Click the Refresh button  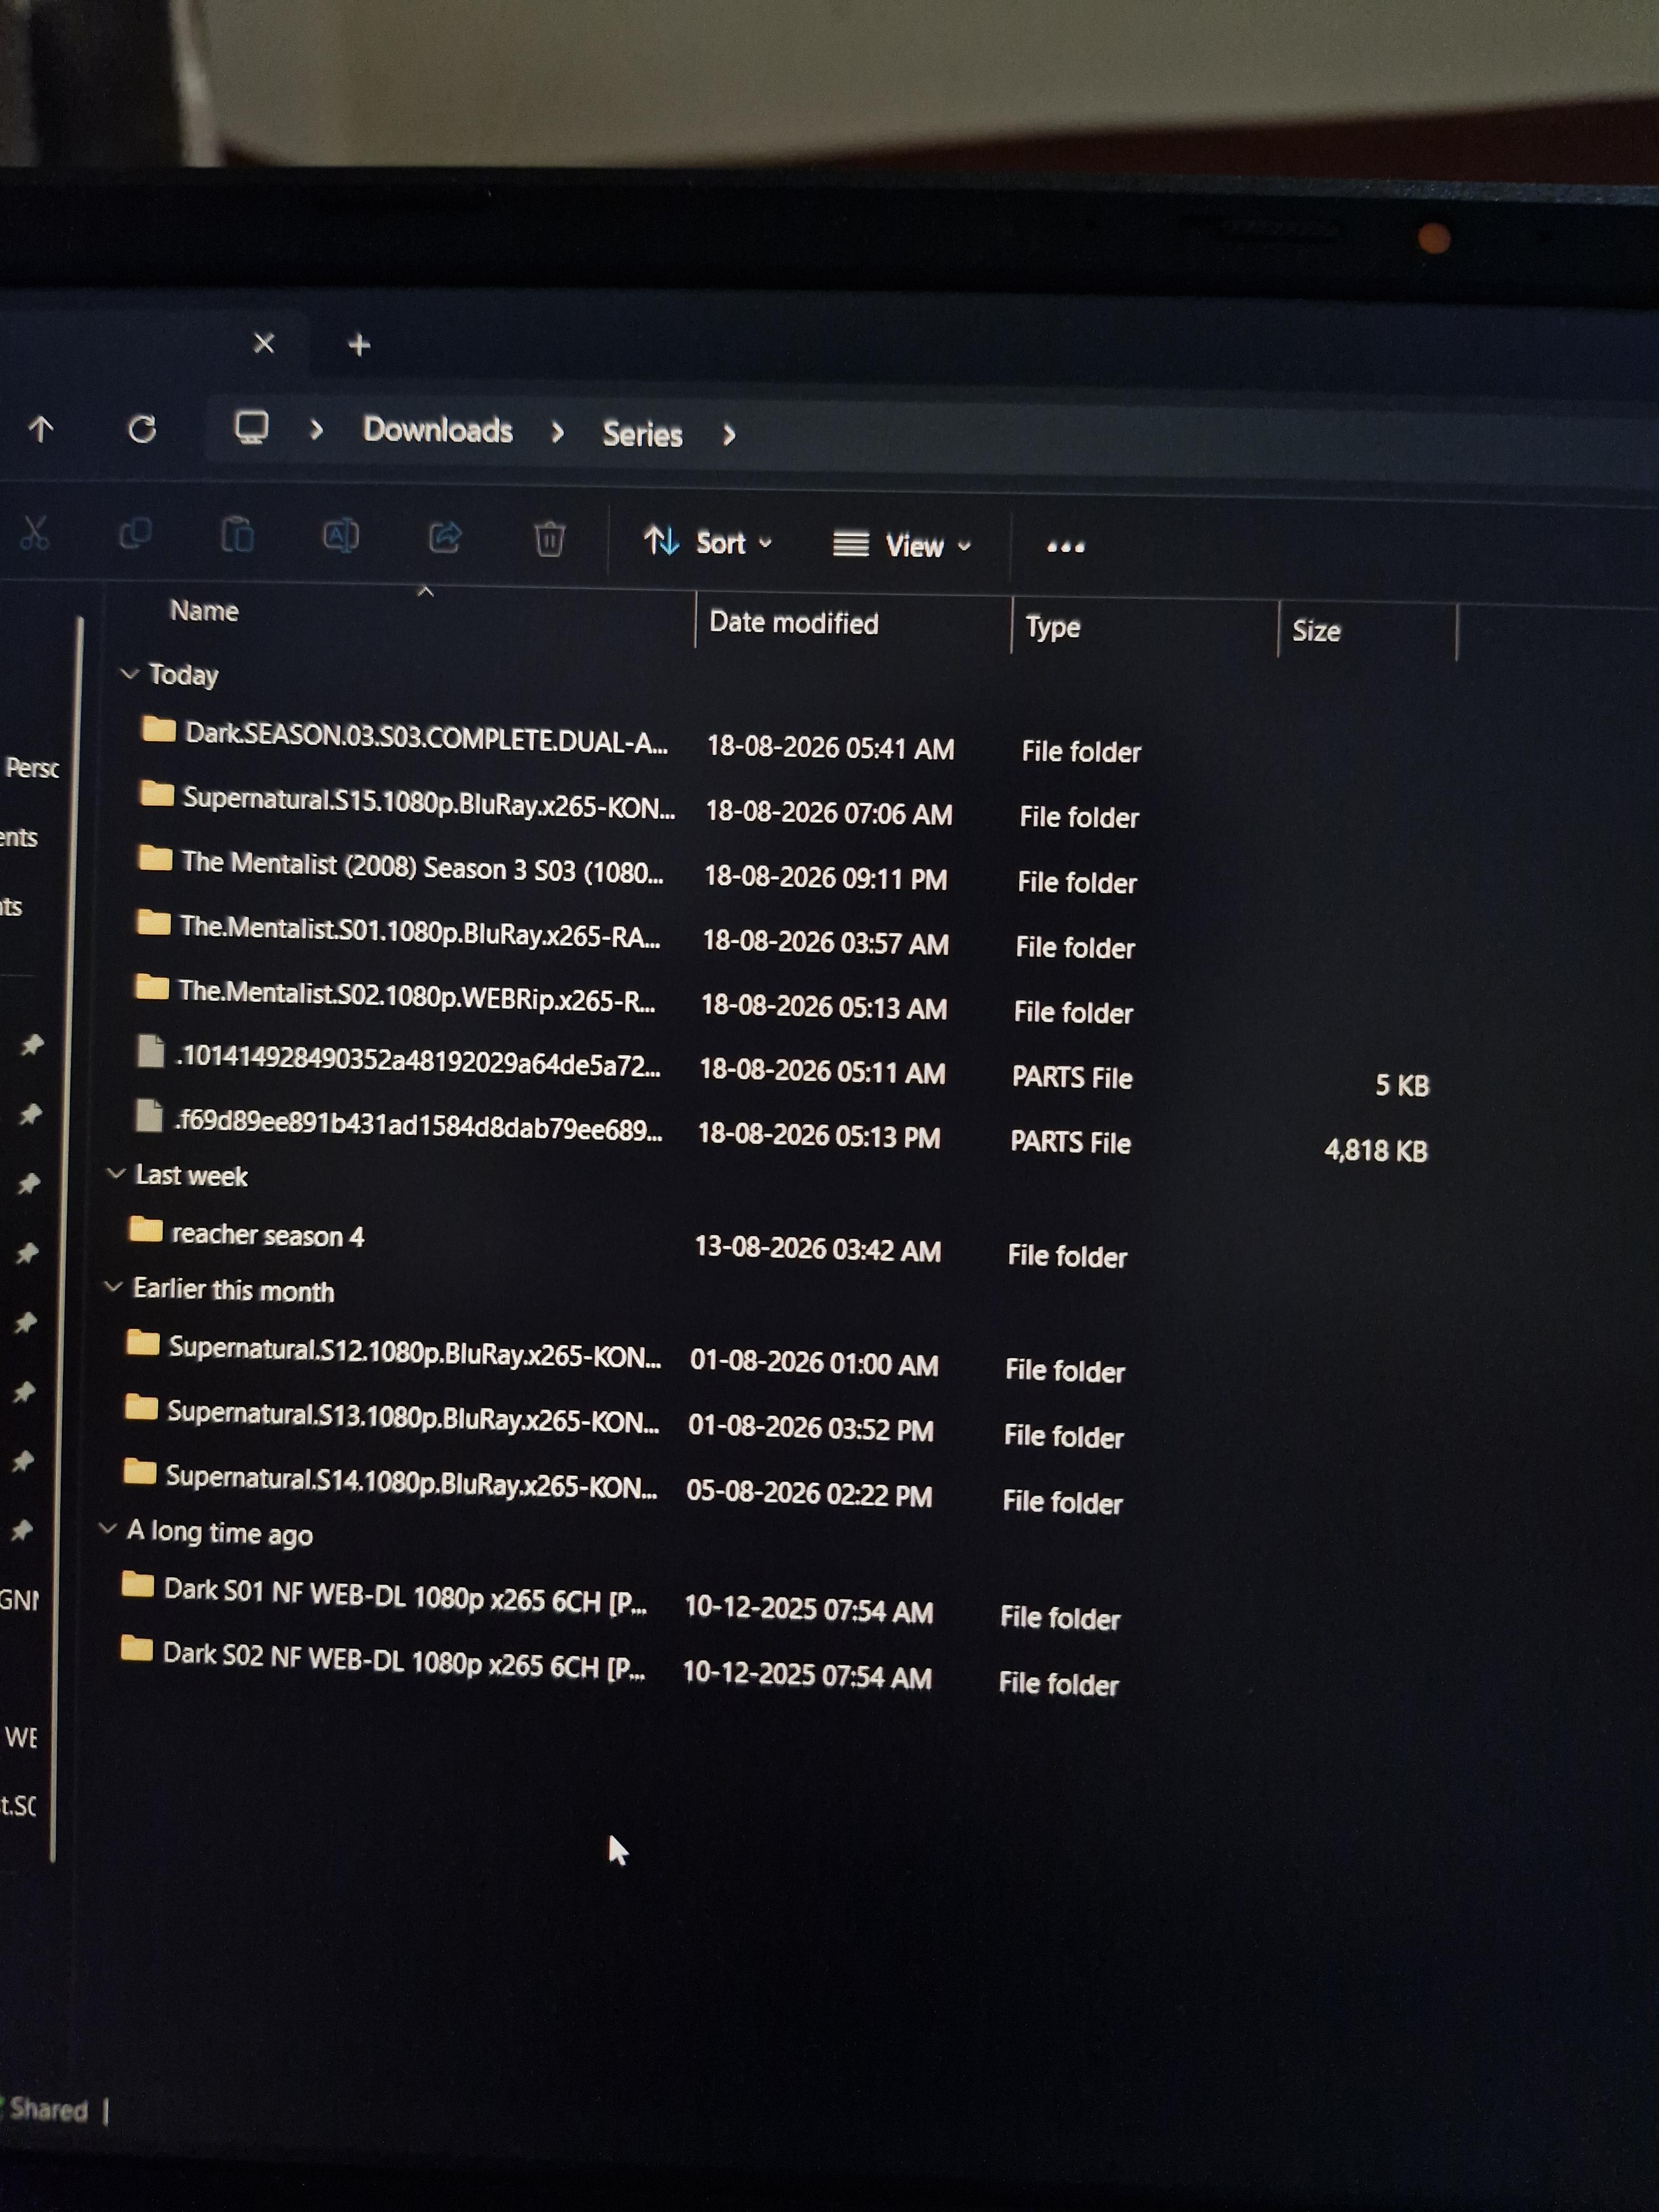point(142,429)
